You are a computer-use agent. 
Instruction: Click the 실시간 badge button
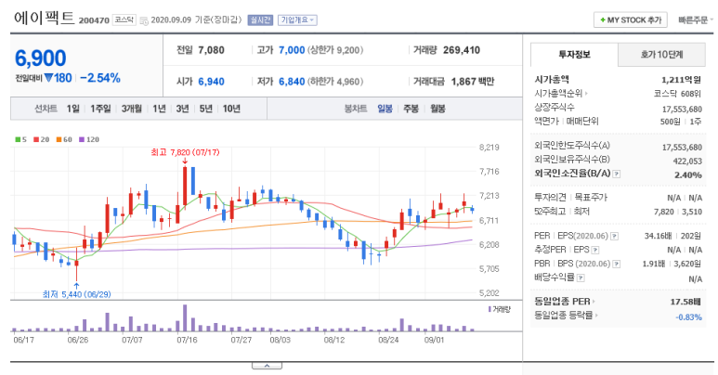[260, 20]
